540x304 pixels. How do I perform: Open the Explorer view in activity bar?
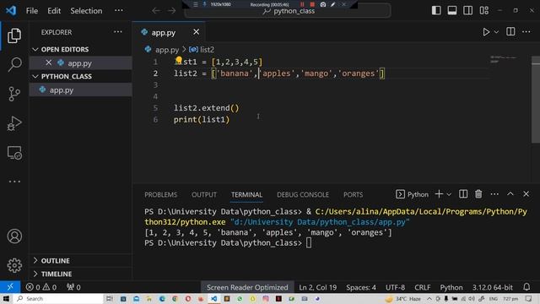pos(14,35)
